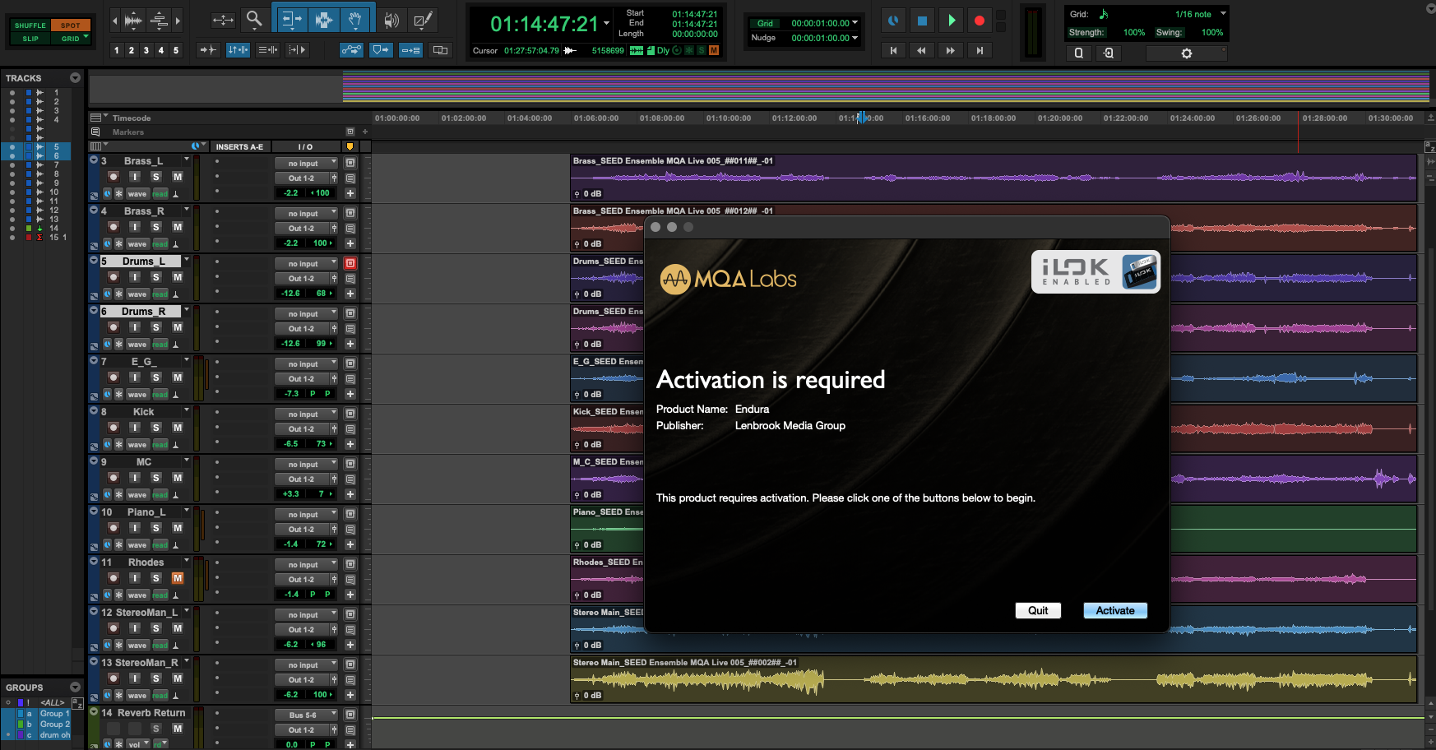Record-arm the Brass_L track
Screen dimensions: 1436x750
tap(113, 177)
